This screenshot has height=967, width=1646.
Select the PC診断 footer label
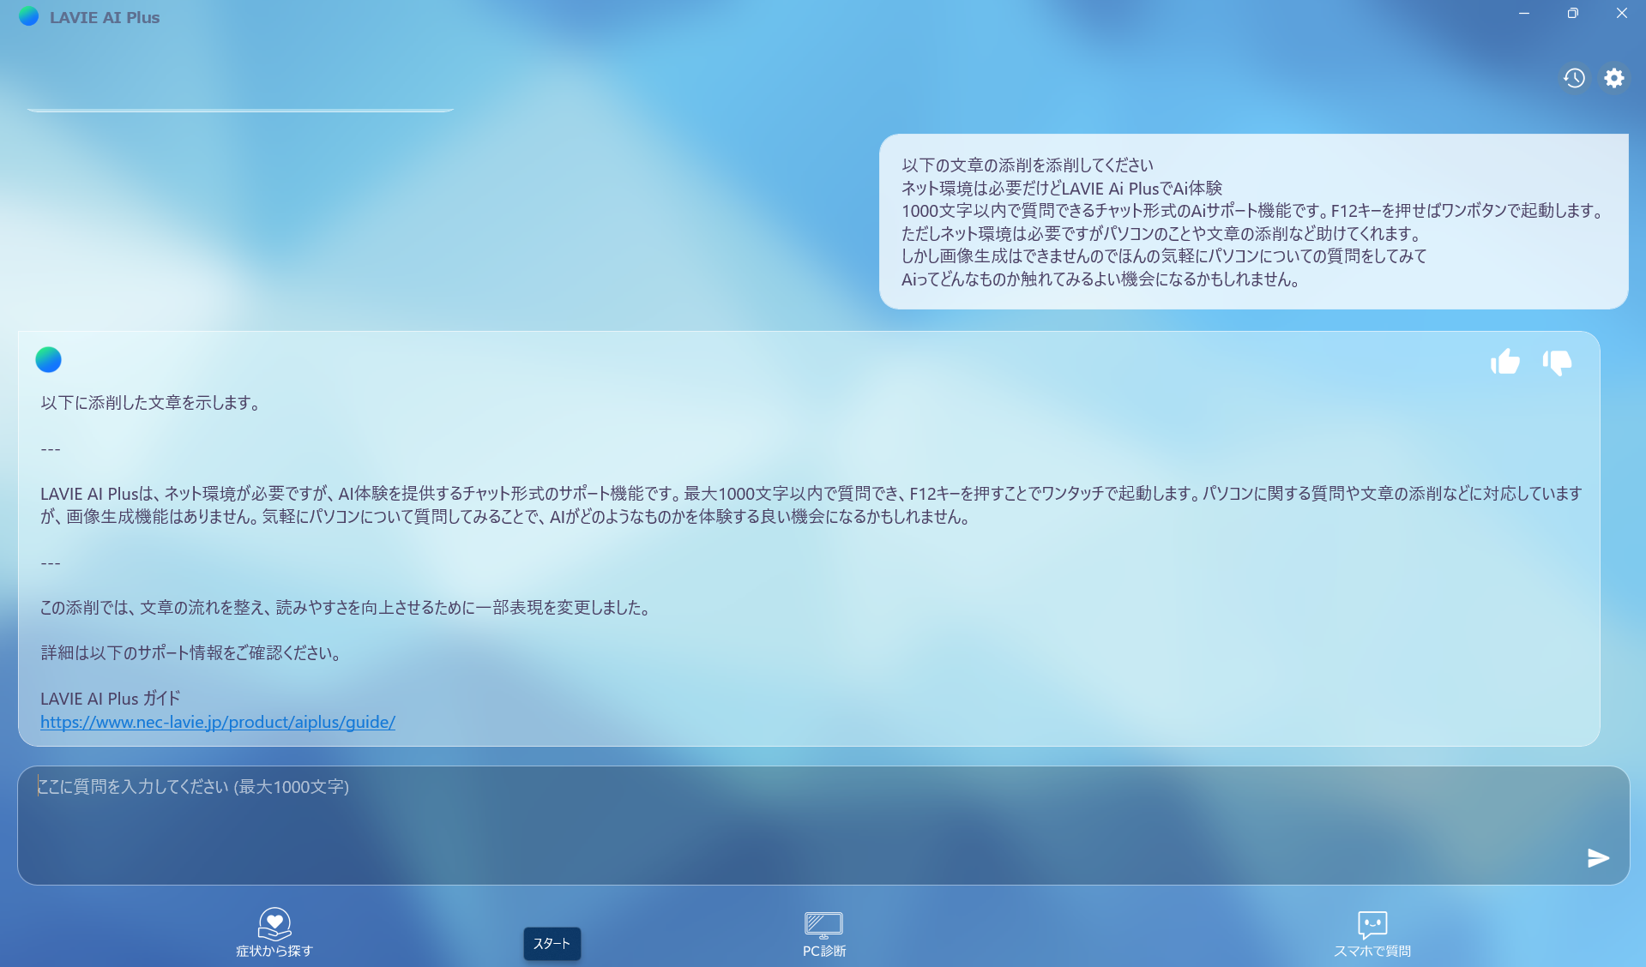point(823,950)
